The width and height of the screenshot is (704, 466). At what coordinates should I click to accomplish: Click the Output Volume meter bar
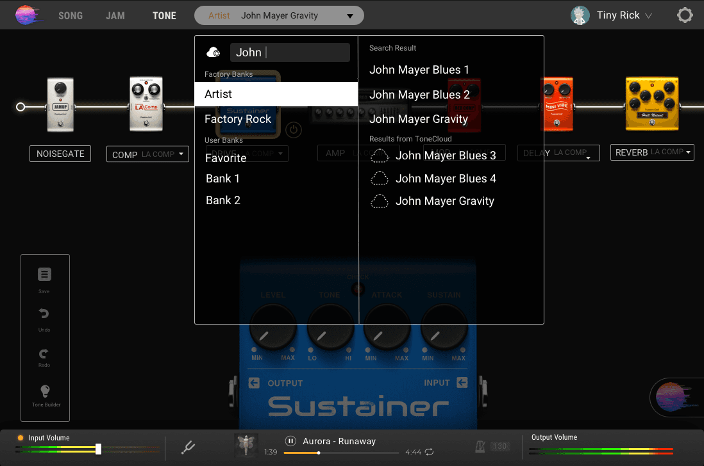pos(601,451)
